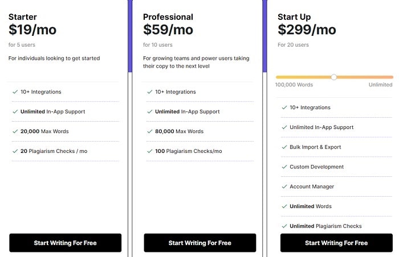
Task: Select the Professional plan heading
Action: pos(168,17)
